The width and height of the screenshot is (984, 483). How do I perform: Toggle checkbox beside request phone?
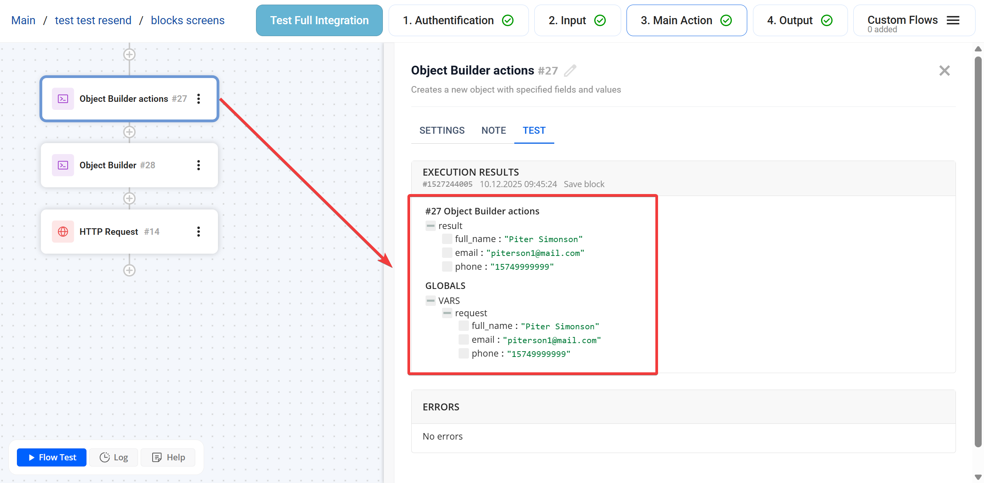(464, 354)
